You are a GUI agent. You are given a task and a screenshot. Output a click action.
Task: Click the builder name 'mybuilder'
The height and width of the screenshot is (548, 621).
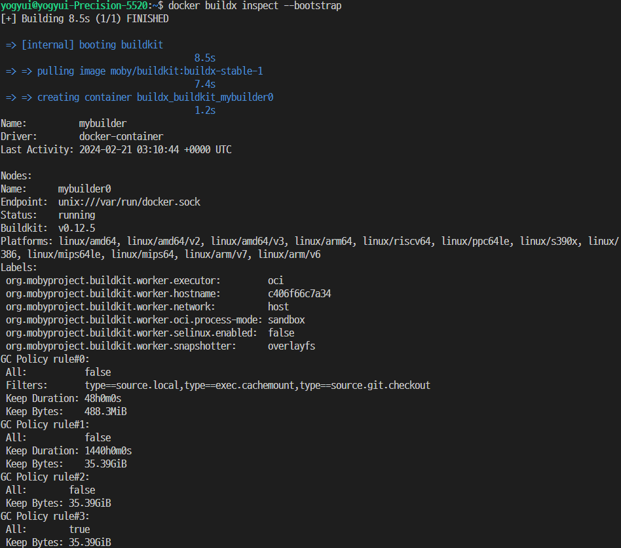[x=103, y=124]
